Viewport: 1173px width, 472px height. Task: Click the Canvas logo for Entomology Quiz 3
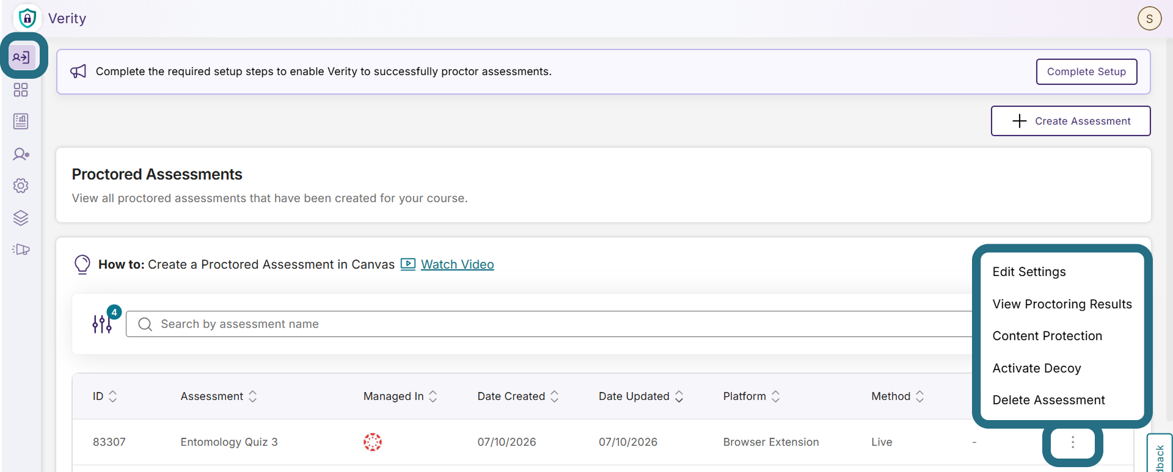(373, 442)
